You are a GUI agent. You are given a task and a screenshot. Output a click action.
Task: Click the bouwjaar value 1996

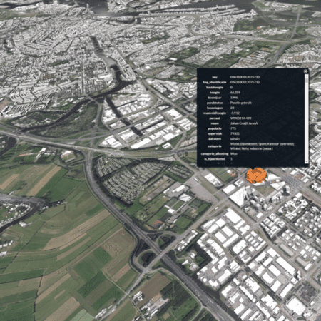tap(234, 98)
